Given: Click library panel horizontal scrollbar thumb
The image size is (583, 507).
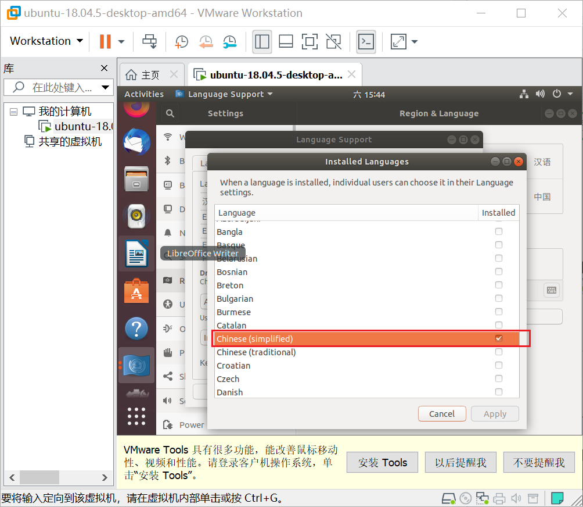Looking at the screenshot, I should (x=39, y=477).
